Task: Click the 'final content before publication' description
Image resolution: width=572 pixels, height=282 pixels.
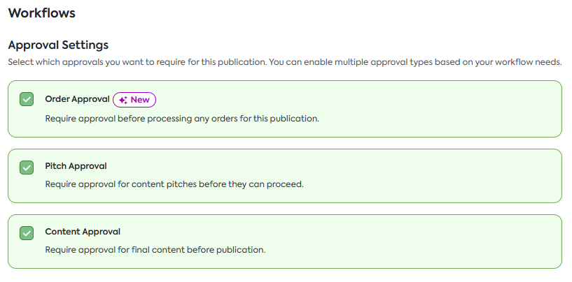Action: (x=155, y=250)
